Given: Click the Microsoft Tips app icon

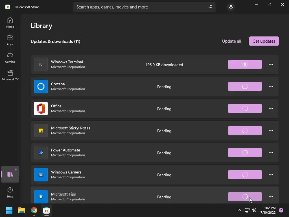Looking at the screenshot, I should pyautogui.click(x=41, y=197).
